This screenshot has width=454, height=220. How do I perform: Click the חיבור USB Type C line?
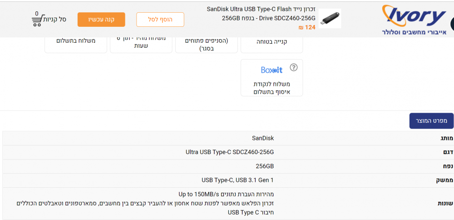251,213
